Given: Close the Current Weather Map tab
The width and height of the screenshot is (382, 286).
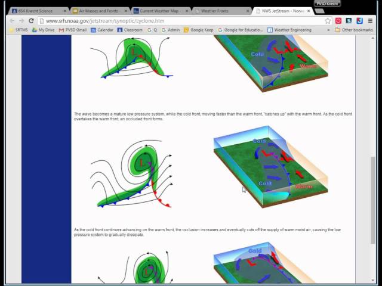Looking at the screenshot, I should tap(187, 11).
